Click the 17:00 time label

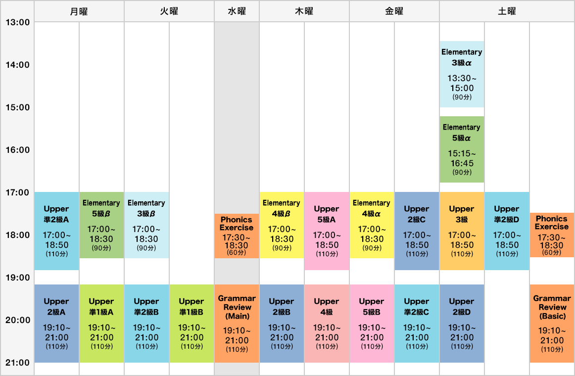[18, 192]
